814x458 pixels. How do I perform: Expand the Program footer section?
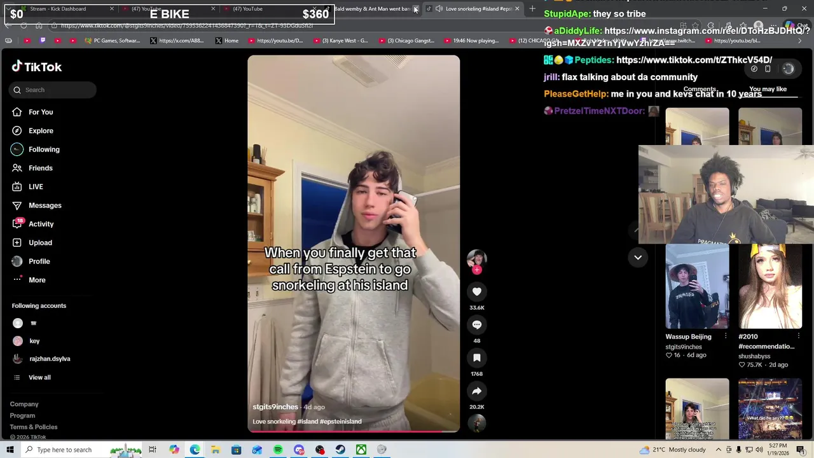22,415
